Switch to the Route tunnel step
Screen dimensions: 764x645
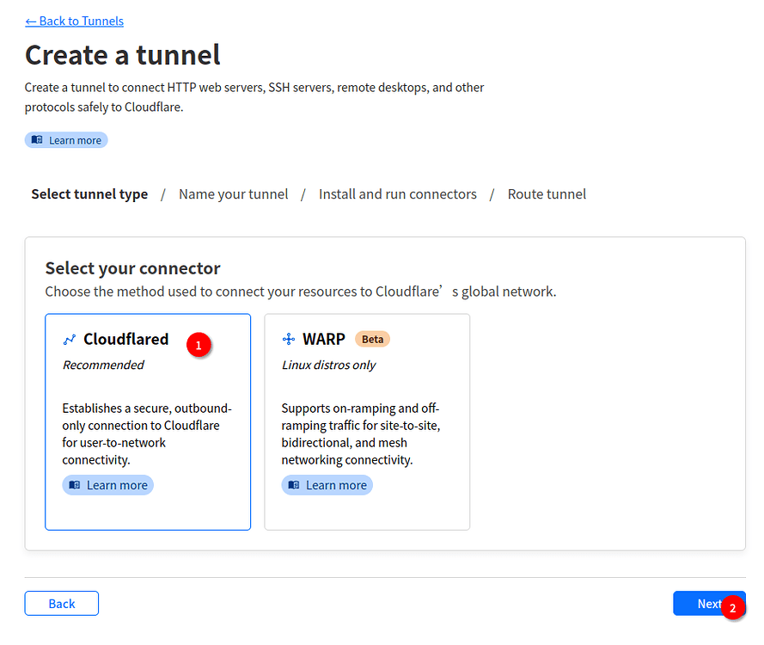547,194
